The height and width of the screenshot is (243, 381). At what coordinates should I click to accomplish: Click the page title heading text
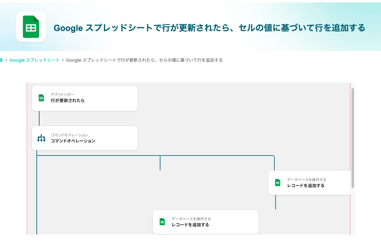click(209, 28)
